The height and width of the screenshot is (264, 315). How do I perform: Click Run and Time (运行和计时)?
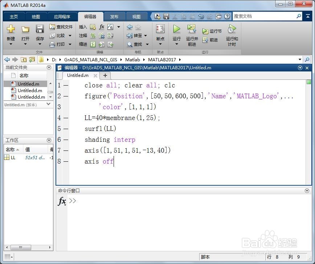click(232, 35)
